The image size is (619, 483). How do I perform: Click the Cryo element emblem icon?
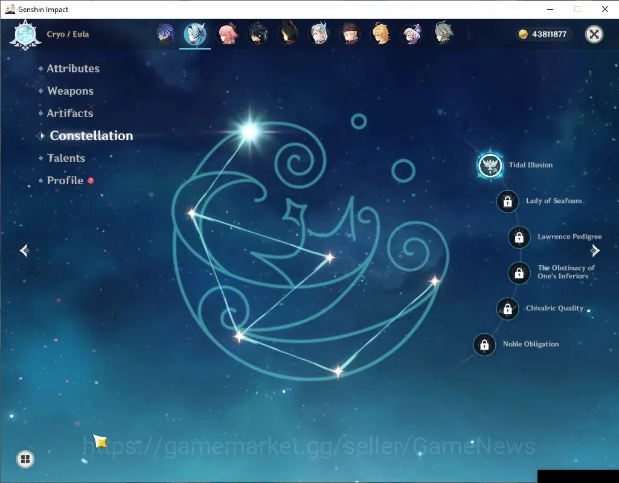pos(25,35)
